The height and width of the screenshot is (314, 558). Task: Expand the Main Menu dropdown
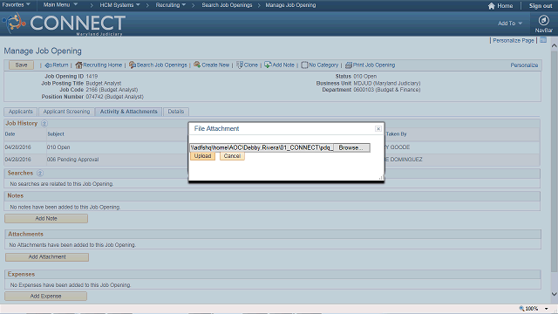(x=60, y=5)
